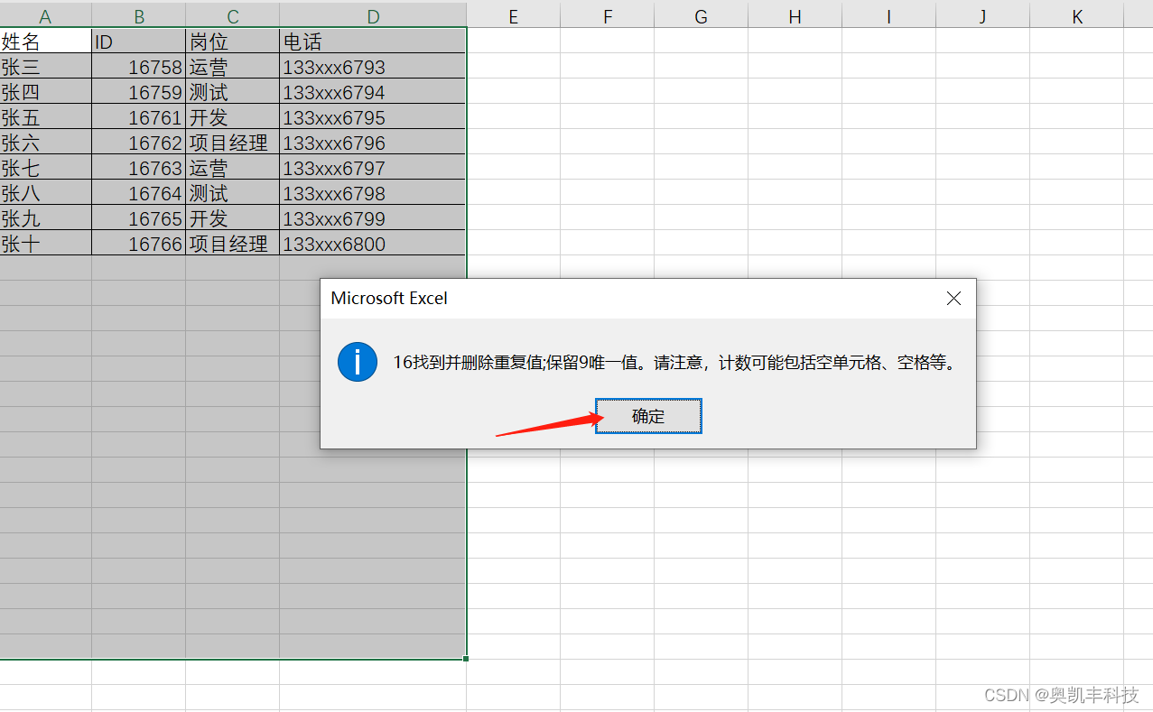Select column K header
1153x712 pixels.
tap(1076, 16)
